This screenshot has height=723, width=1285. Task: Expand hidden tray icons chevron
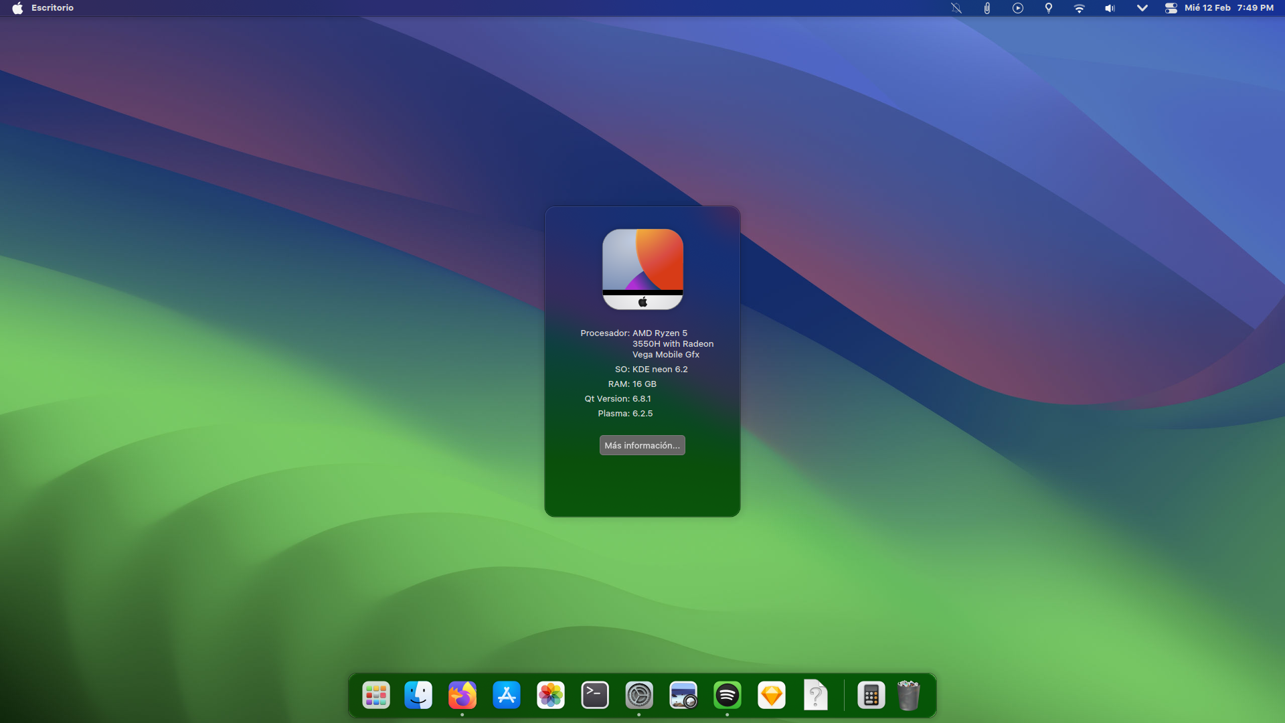click(x=1142, y=8)
